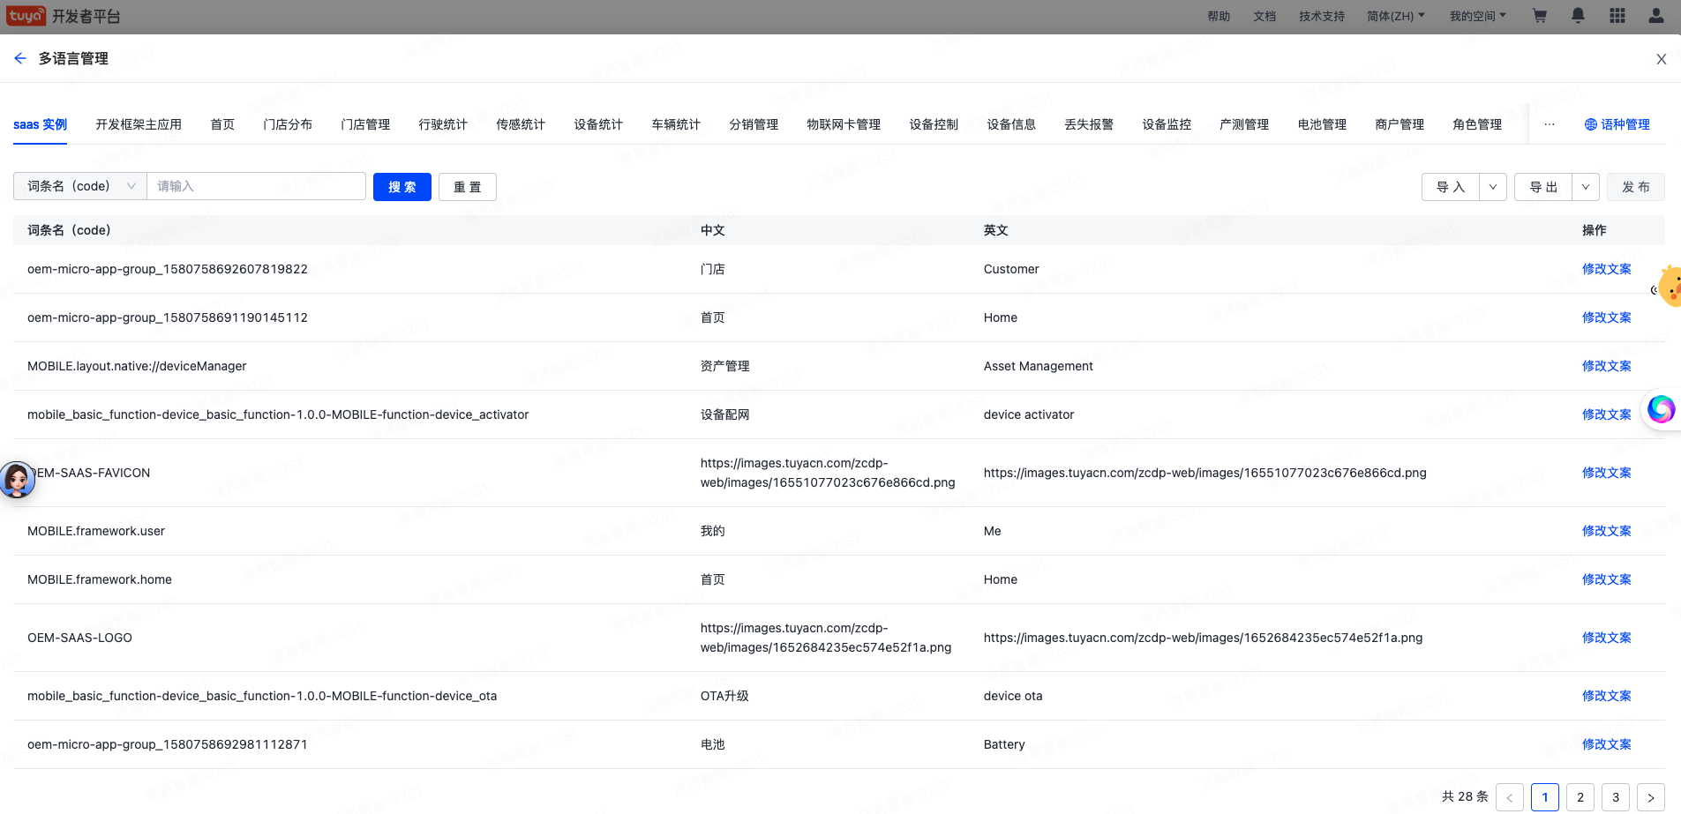This screenshot has width=1681, height=814.
Task: Click the 请输入 search input field
Action: [256, 186]
